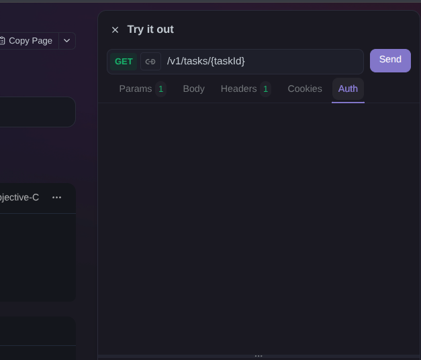Image resolution: width=421 pixels, height=360 pixels.
Task: Close the Try it out panel
Action: click(115, 29)
